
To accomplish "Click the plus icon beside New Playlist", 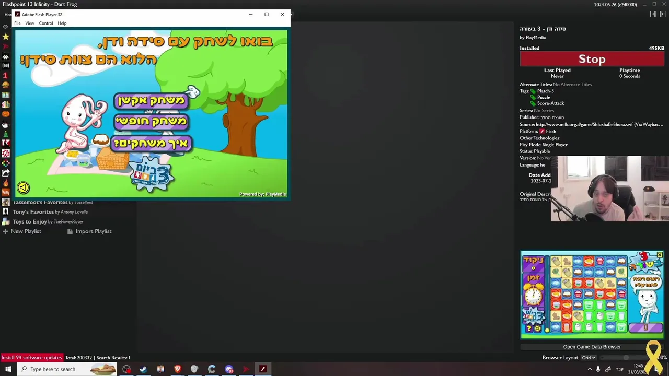I will (5, 231).
